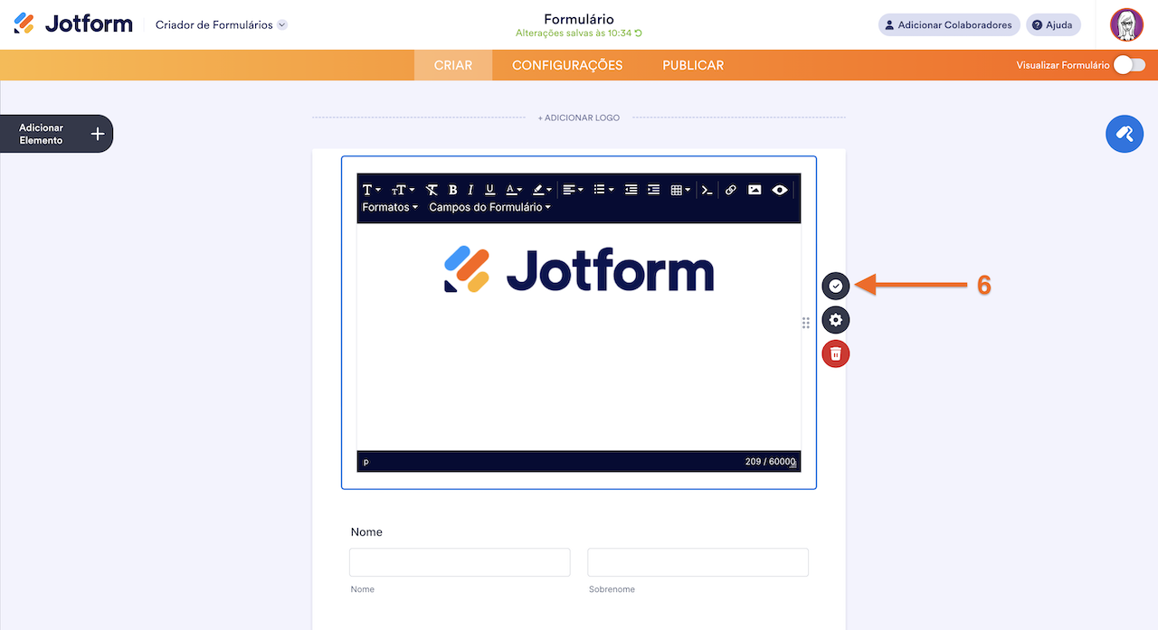Open the background highlight color picker

(541, 190)
